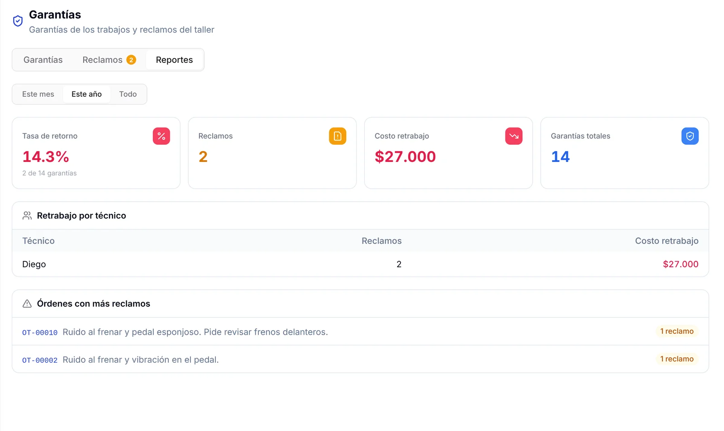The image size is (724, 431).
Task: Click the subtitle 'Garantías de los trabajos y reclamos del taller'
Action: tap(122, 30)
